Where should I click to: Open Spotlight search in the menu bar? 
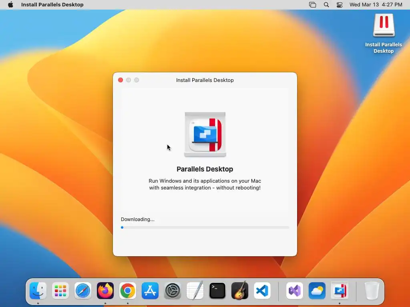click(x=326, y=5)
